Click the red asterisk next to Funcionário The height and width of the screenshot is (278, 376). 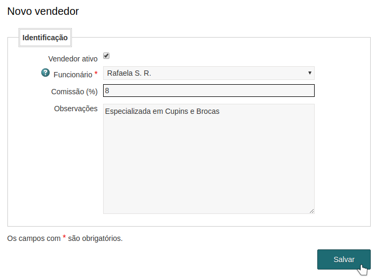[x=96, y=74]
